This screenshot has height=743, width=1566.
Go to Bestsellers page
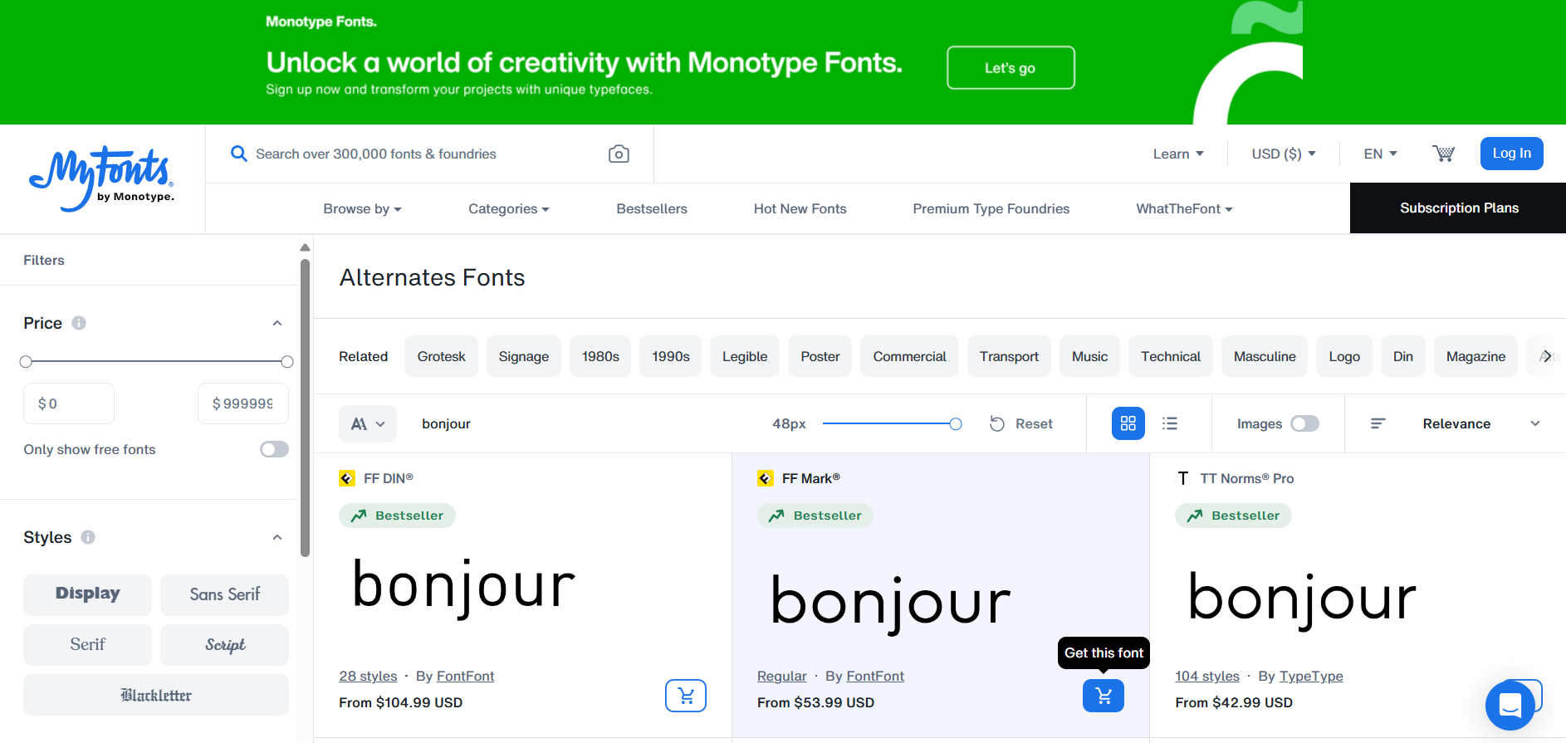tap(652, 209)
